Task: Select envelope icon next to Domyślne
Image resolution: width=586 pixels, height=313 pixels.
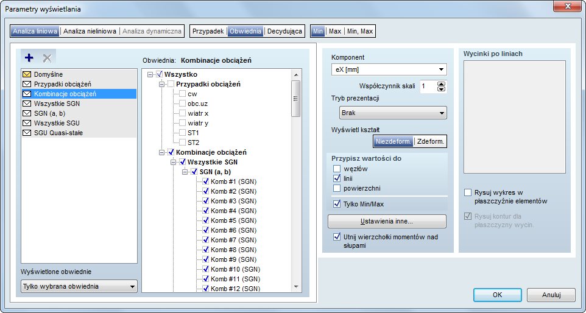Action: click(x=27, y=74)
